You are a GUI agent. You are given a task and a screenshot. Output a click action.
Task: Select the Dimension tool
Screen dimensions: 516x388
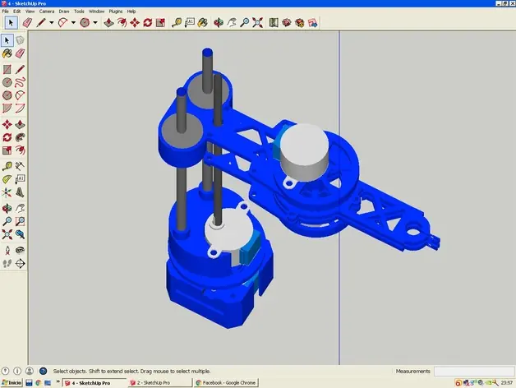[20, 166]
